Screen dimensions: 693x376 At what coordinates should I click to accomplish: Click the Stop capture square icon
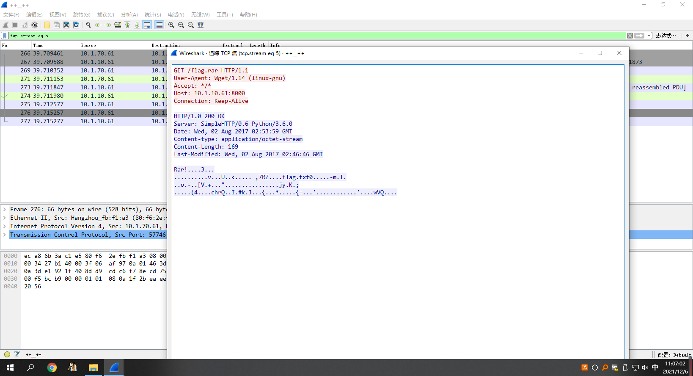point(15,25)
